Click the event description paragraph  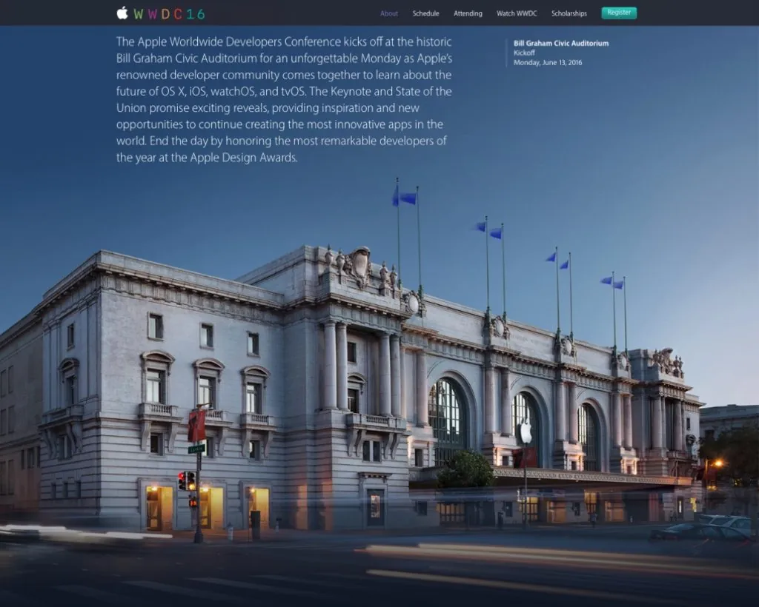pos(284,99)
